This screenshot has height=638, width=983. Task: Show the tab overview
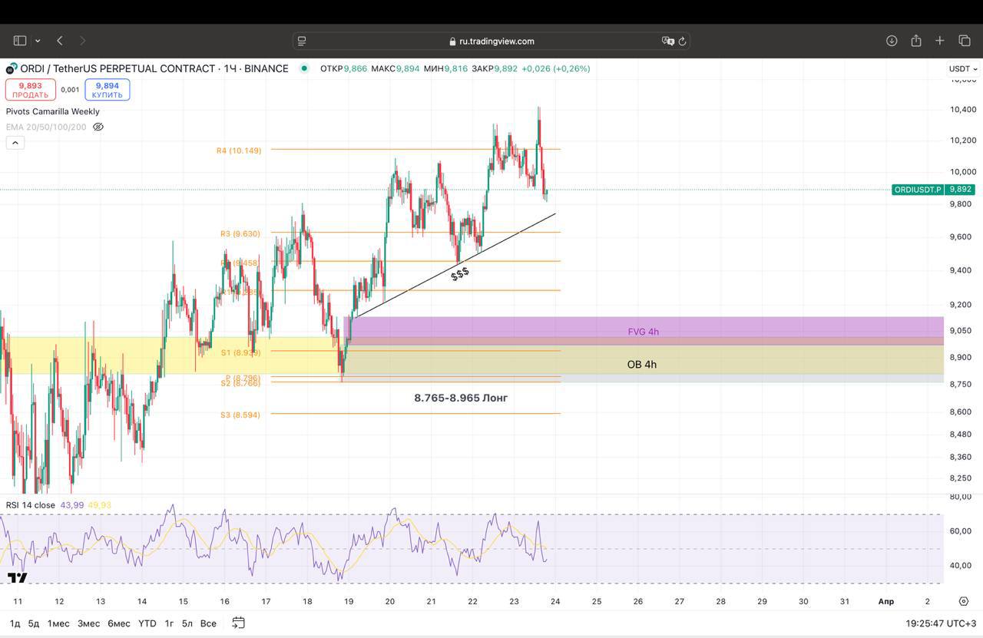pos(965,41)
